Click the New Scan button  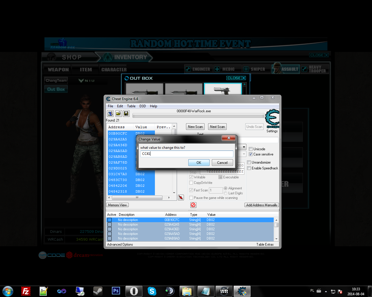coord(195,127)
